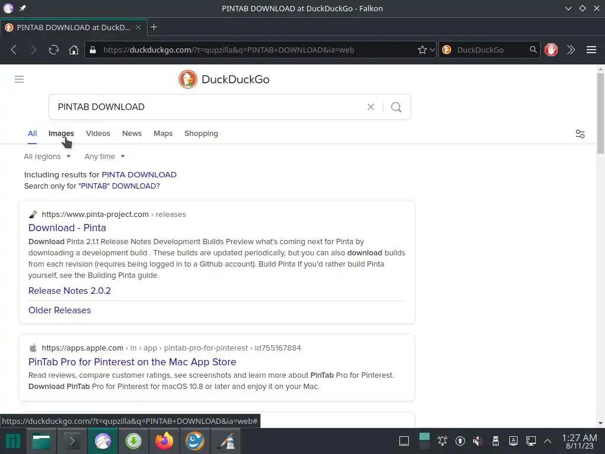Expand the All regions dropdown

[x=47, y=156]
